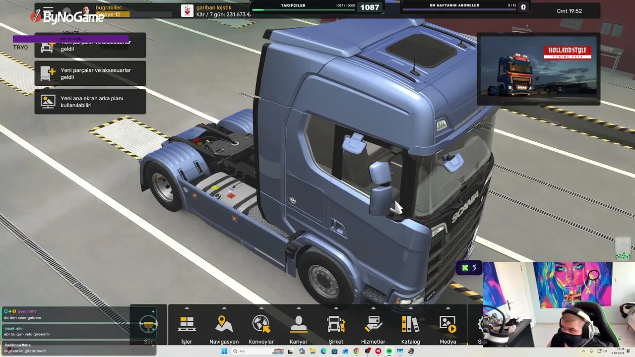Select the Konvoylar menu label
Viewport: 635px width, 357px height.
[261, 342]
